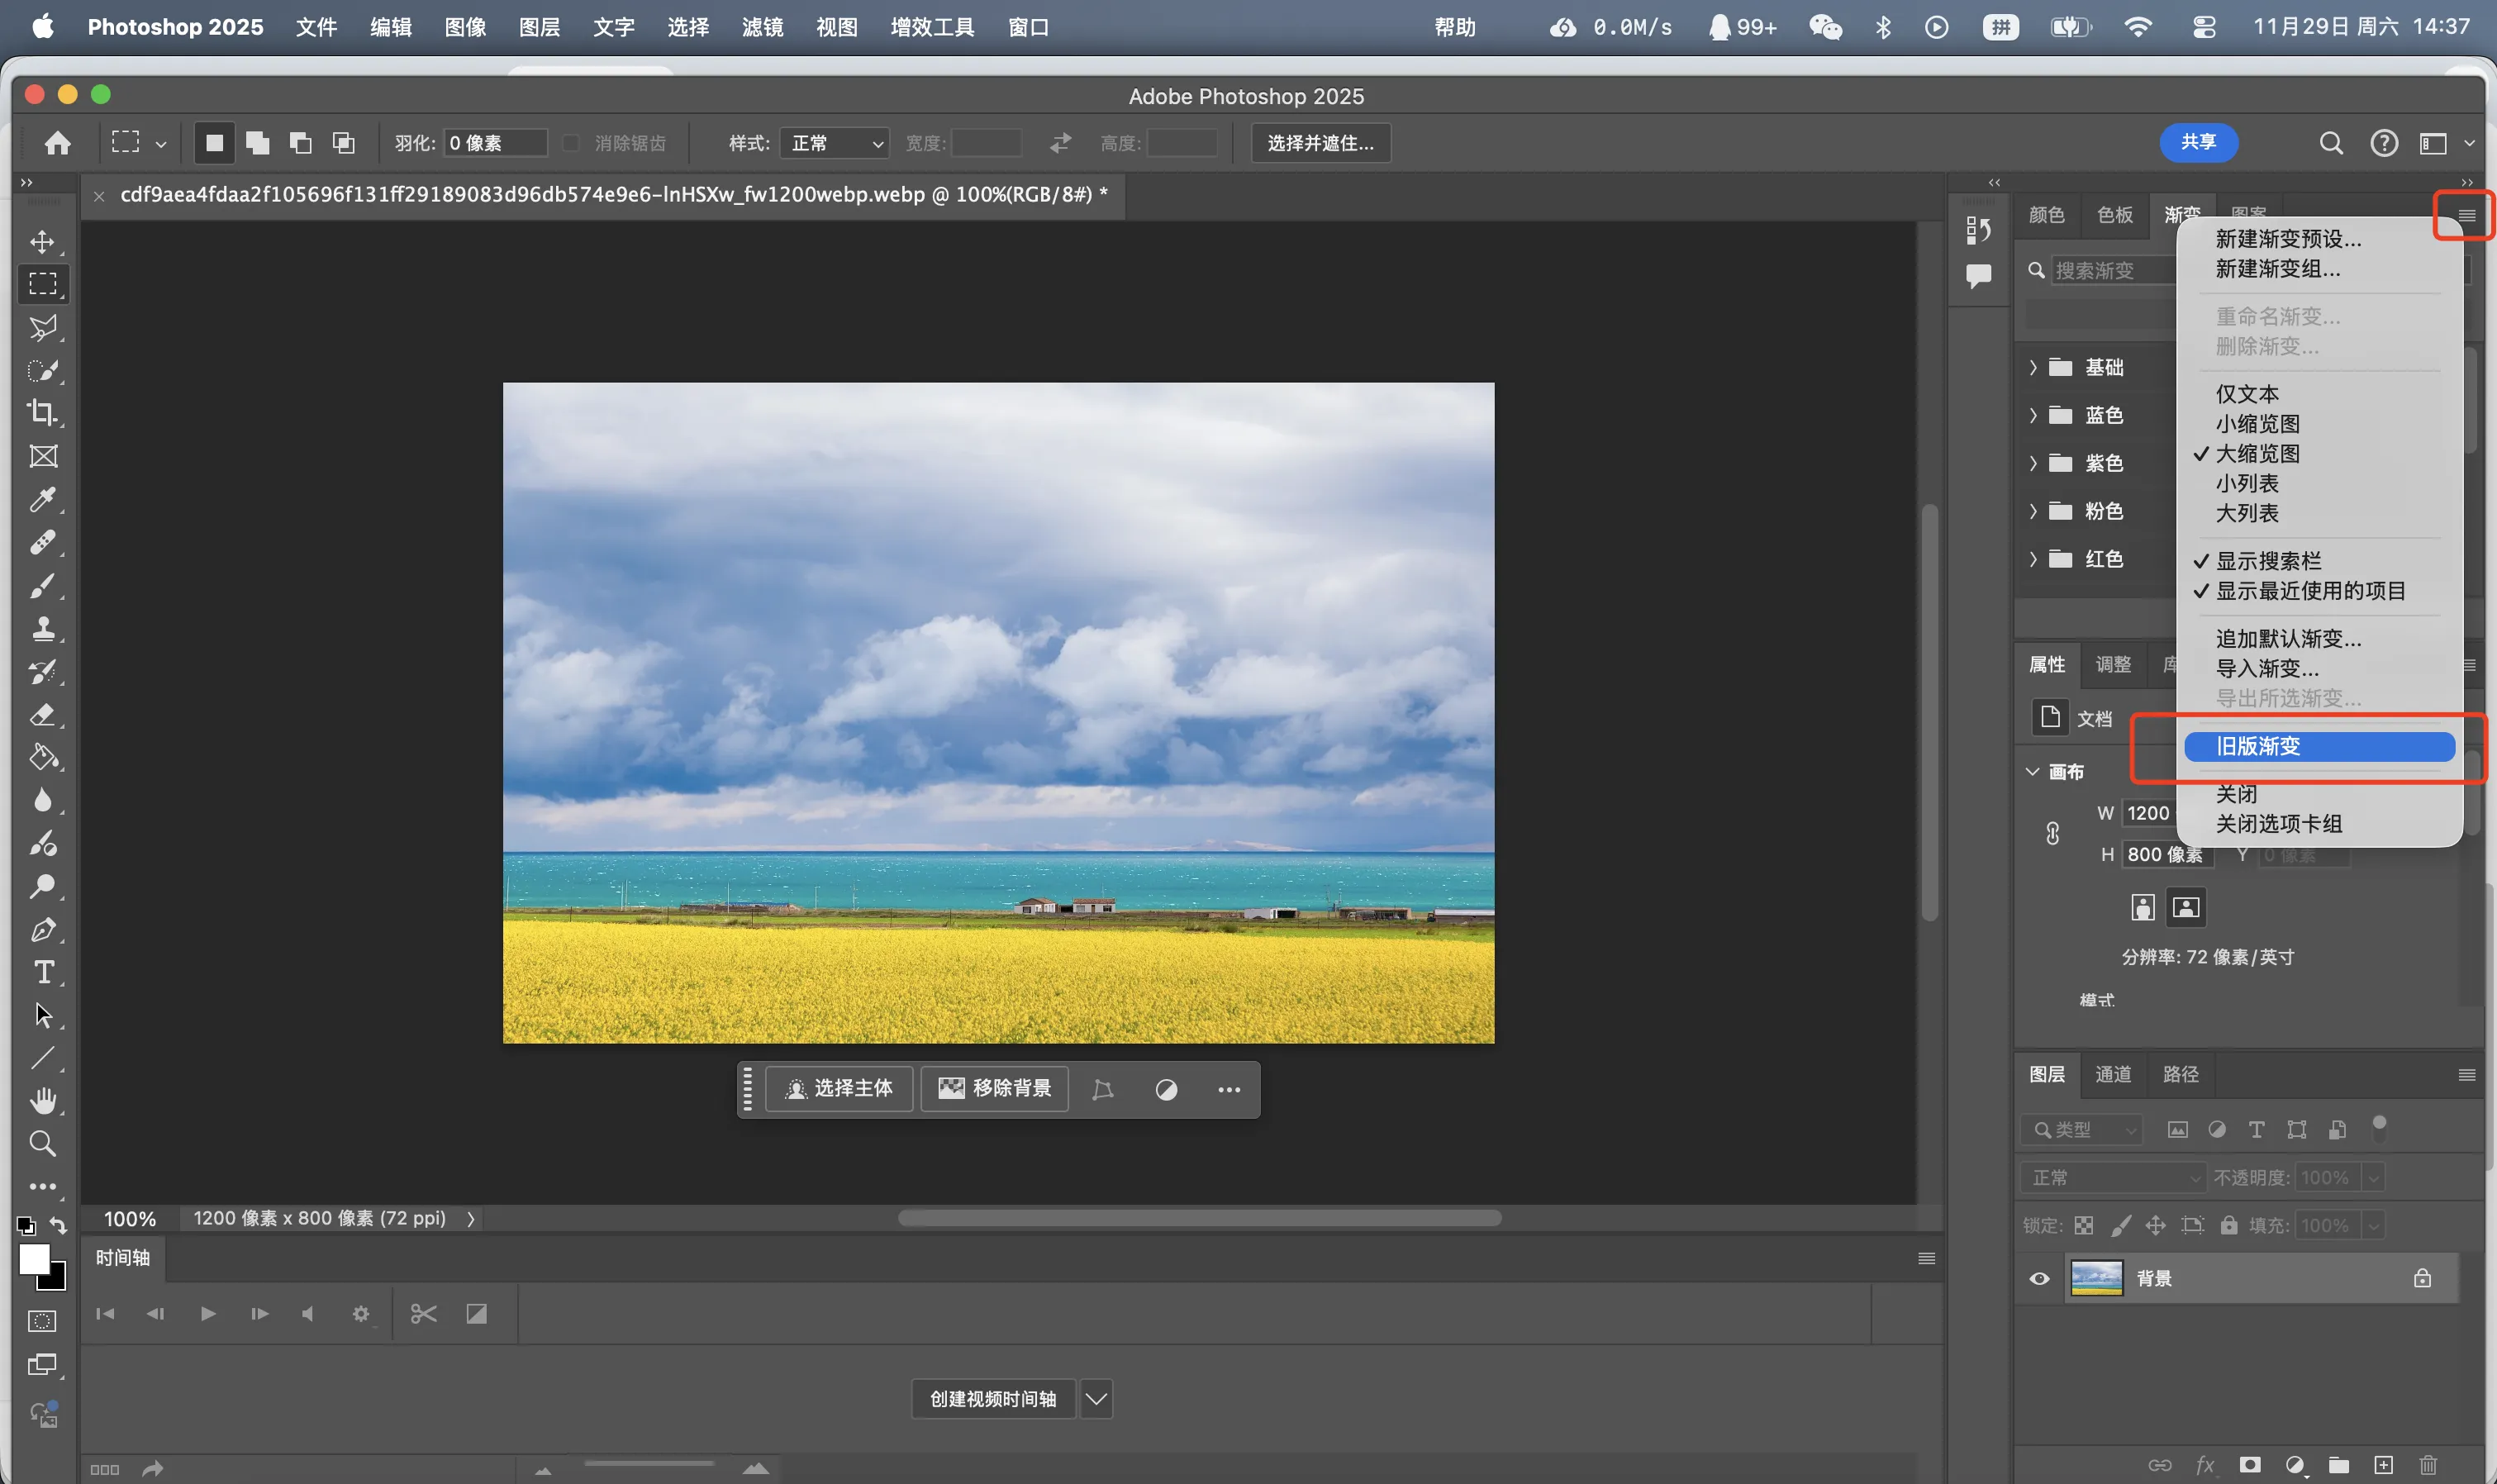Select the Move tool
Image resolution: width=2497 pixels, height=1484 pixels.
pos(42,242)
